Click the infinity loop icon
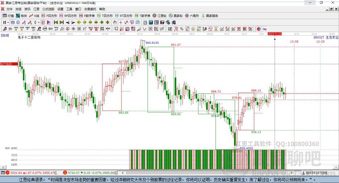The height and width of the screenshot is (183, 339). pyautogui.click(x=265, y=29)
